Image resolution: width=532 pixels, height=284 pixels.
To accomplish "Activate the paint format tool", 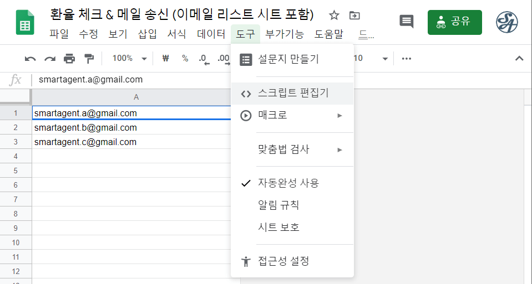I will (x=89, y=59).
